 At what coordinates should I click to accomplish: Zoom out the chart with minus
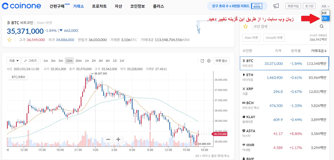coord(108,139)
